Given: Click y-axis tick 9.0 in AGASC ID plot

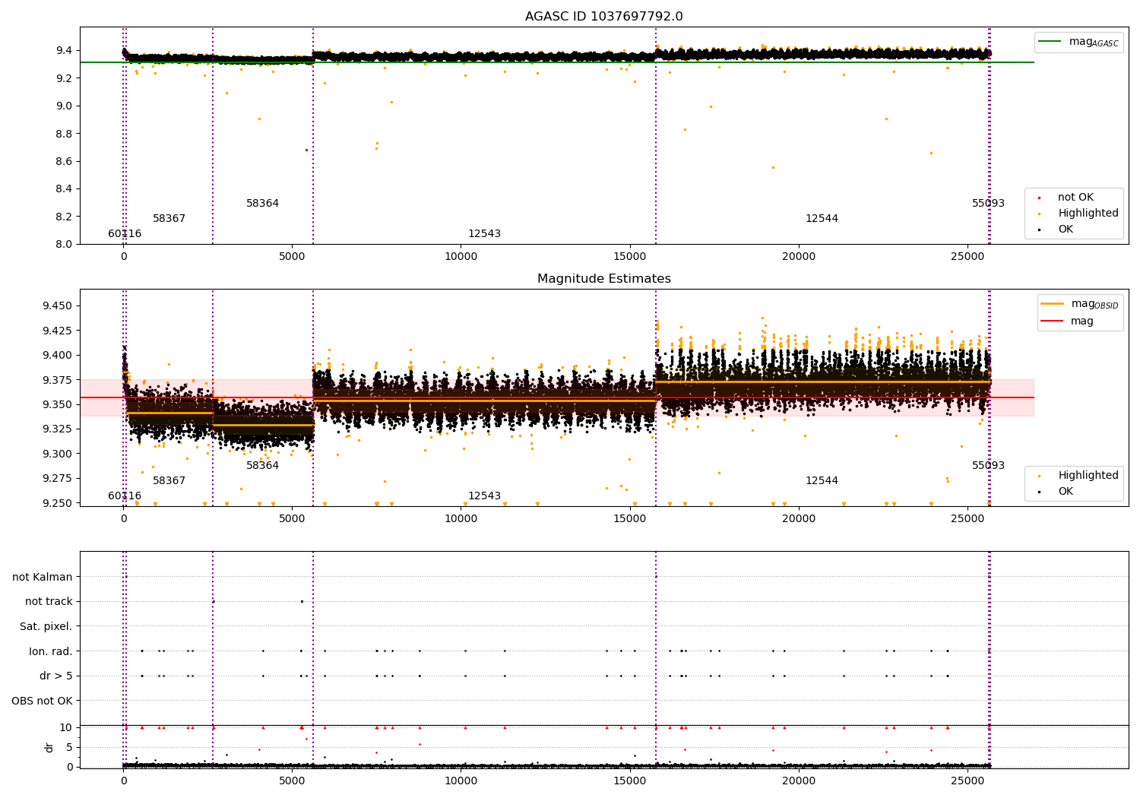Looking at the screenshot, I should click(x=64, y=106).
